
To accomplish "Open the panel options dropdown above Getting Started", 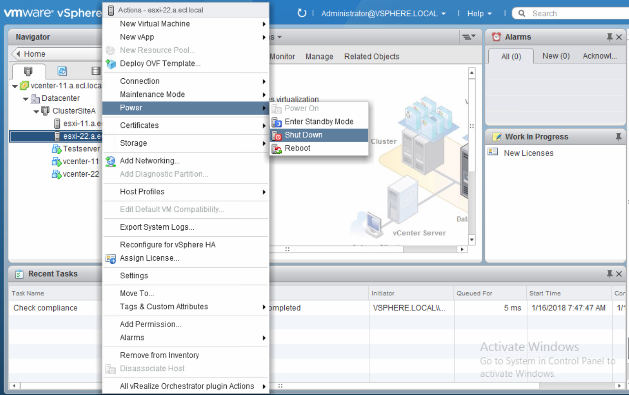I will click(469, 37).
